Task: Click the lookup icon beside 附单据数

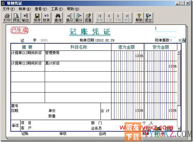Action: tap(183, 40)
